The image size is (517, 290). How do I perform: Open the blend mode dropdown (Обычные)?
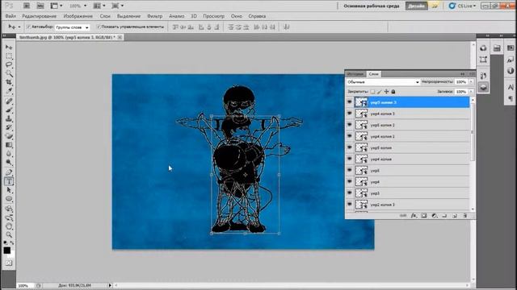click(383, 82)
